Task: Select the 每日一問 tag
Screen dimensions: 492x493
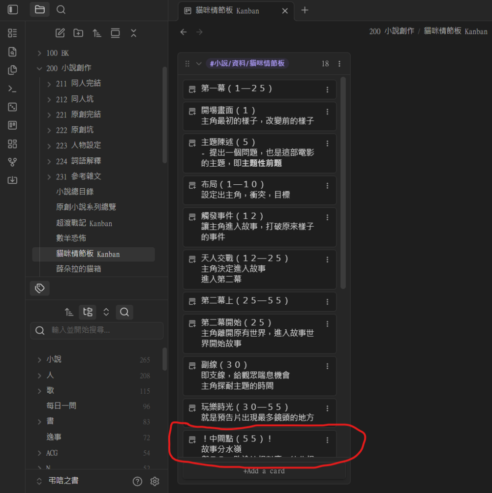Action: click(61, 406)
